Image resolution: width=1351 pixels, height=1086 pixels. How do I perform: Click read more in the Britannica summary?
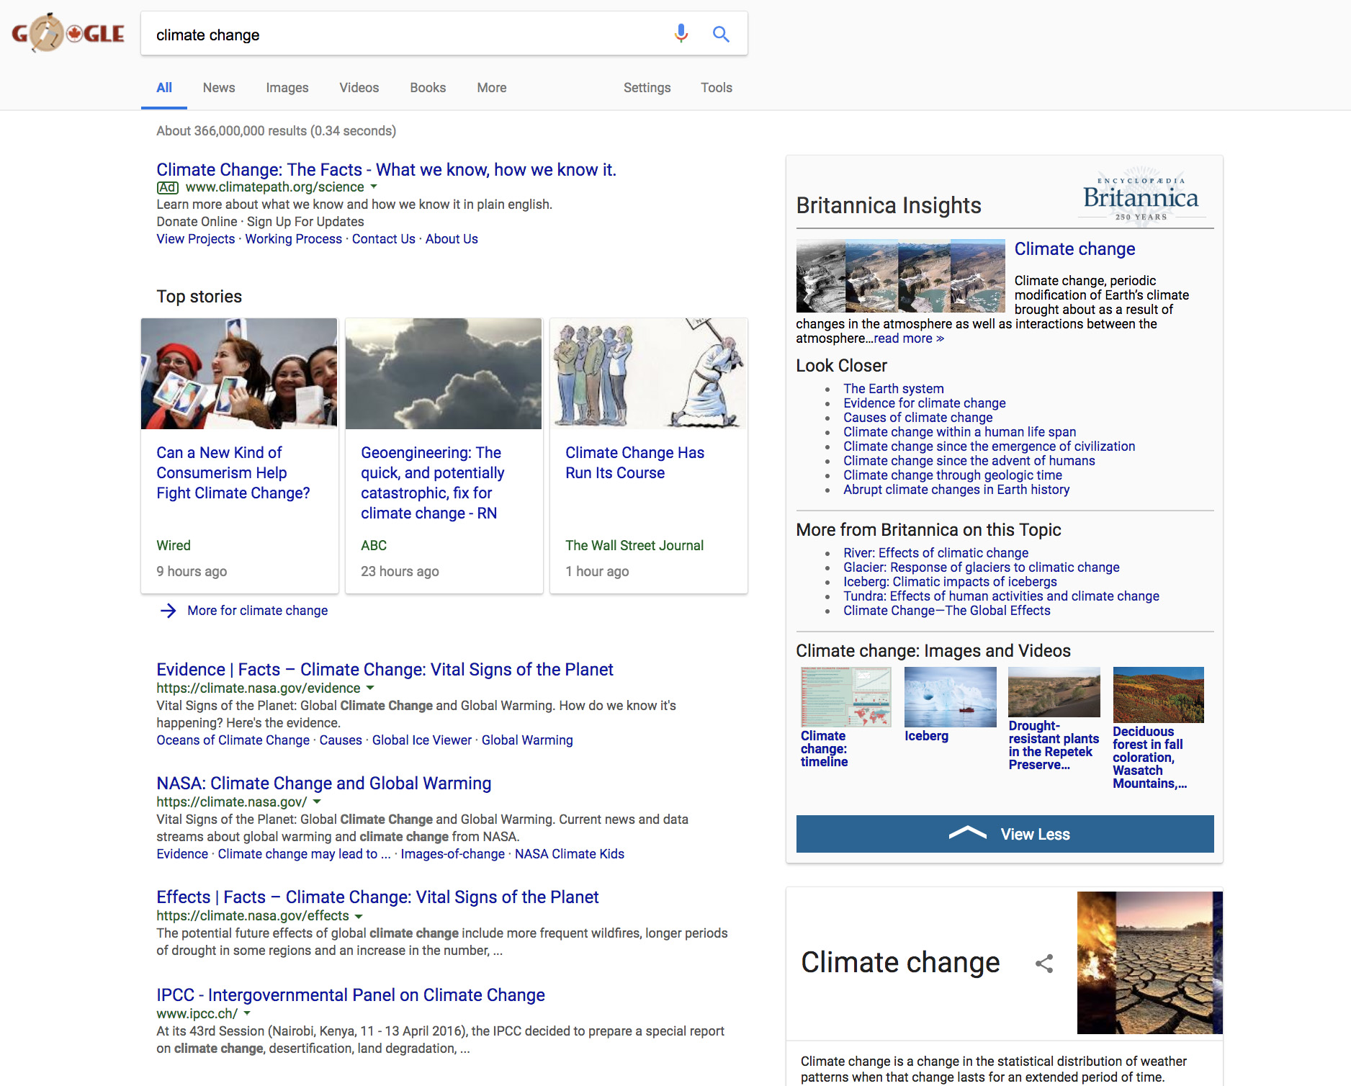coord(909,338)
